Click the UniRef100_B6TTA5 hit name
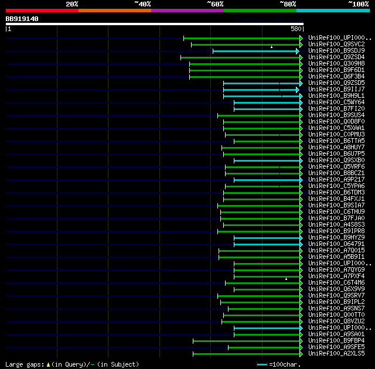The height and width of the screenshot is (369, 375). coord(336,141)
